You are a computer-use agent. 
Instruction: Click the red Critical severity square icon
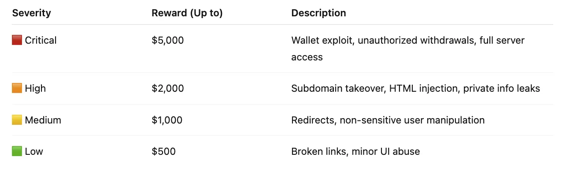pyautogui.click(x=17, y=40)
